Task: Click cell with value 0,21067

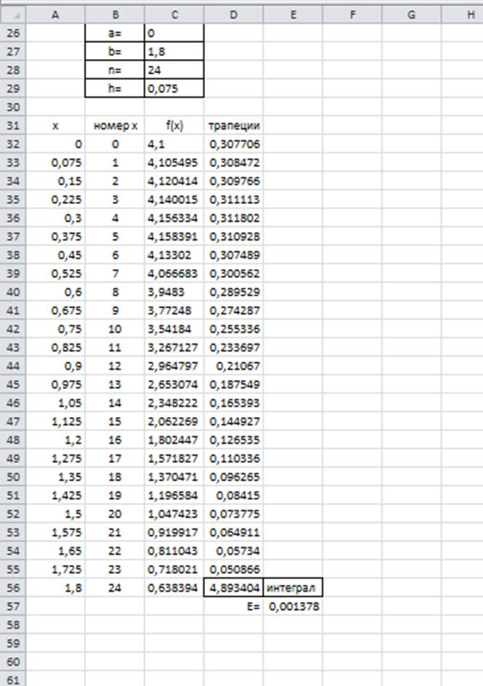Action: (x=233, y=366)
